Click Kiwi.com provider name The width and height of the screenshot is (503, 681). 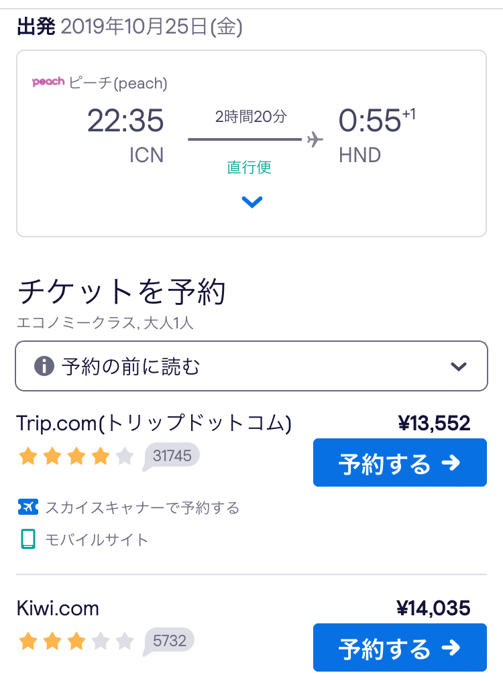point(58,608)
